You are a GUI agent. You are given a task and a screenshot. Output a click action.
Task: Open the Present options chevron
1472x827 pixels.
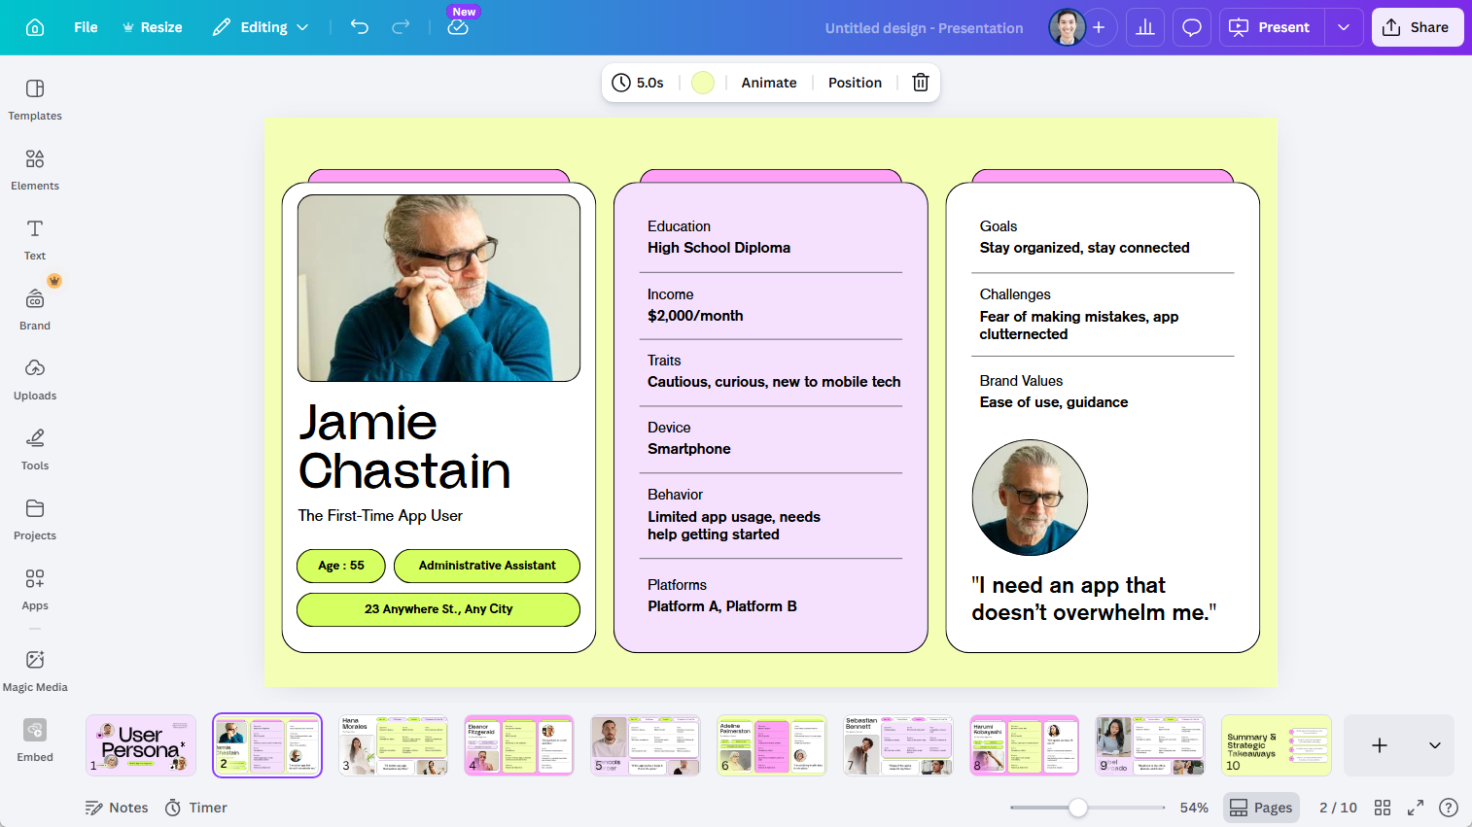pyautogui.click(x=1344, y=27)
